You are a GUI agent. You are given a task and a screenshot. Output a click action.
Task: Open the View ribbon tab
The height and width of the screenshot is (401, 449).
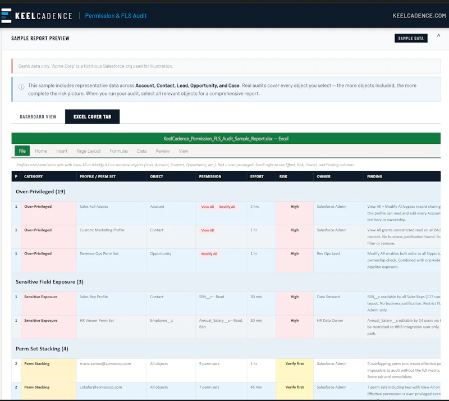184,151
